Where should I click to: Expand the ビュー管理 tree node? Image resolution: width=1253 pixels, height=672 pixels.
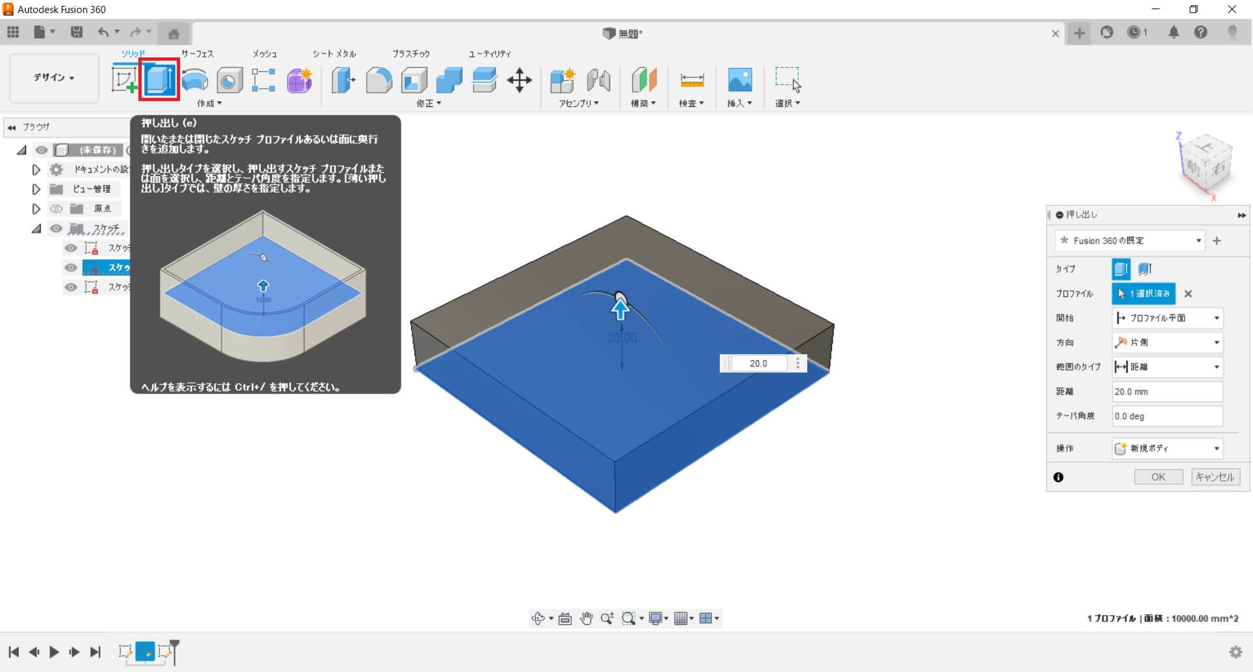(37, 189)
